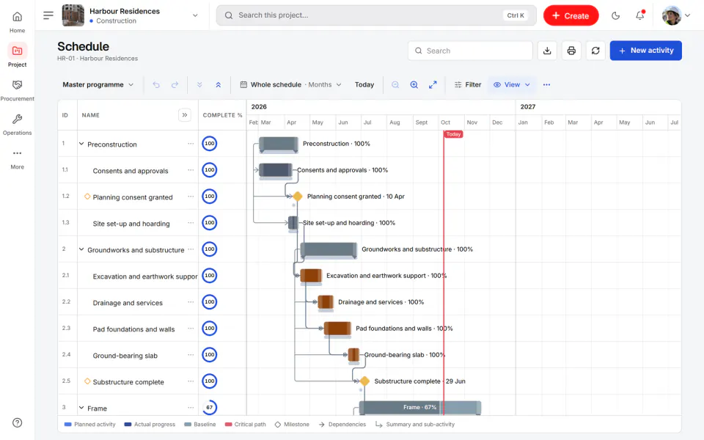Redo the schedule change
704x440 pixels.
pyautogui.click(x=175, y=84)
